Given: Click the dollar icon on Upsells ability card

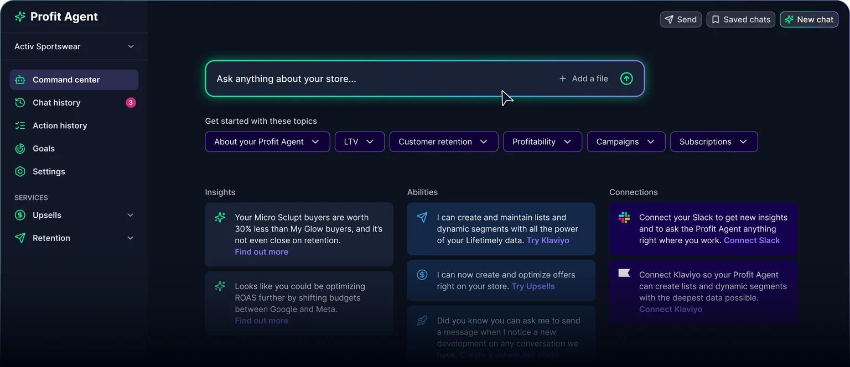Looking at the screenshot, I should click(422, 274).
